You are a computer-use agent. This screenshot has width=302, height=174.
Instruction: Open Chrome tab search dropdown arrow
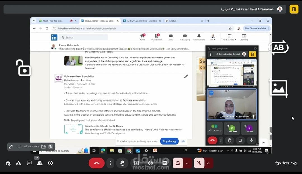34,21
